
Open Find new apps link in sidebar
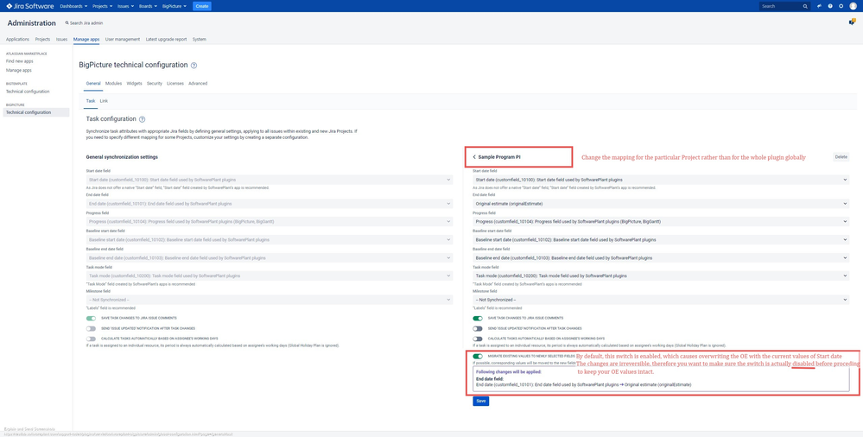20,61
